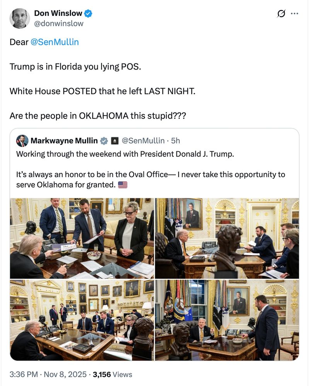Click the gray verified badge next to Markwayne Mullin

pos(104,141)
